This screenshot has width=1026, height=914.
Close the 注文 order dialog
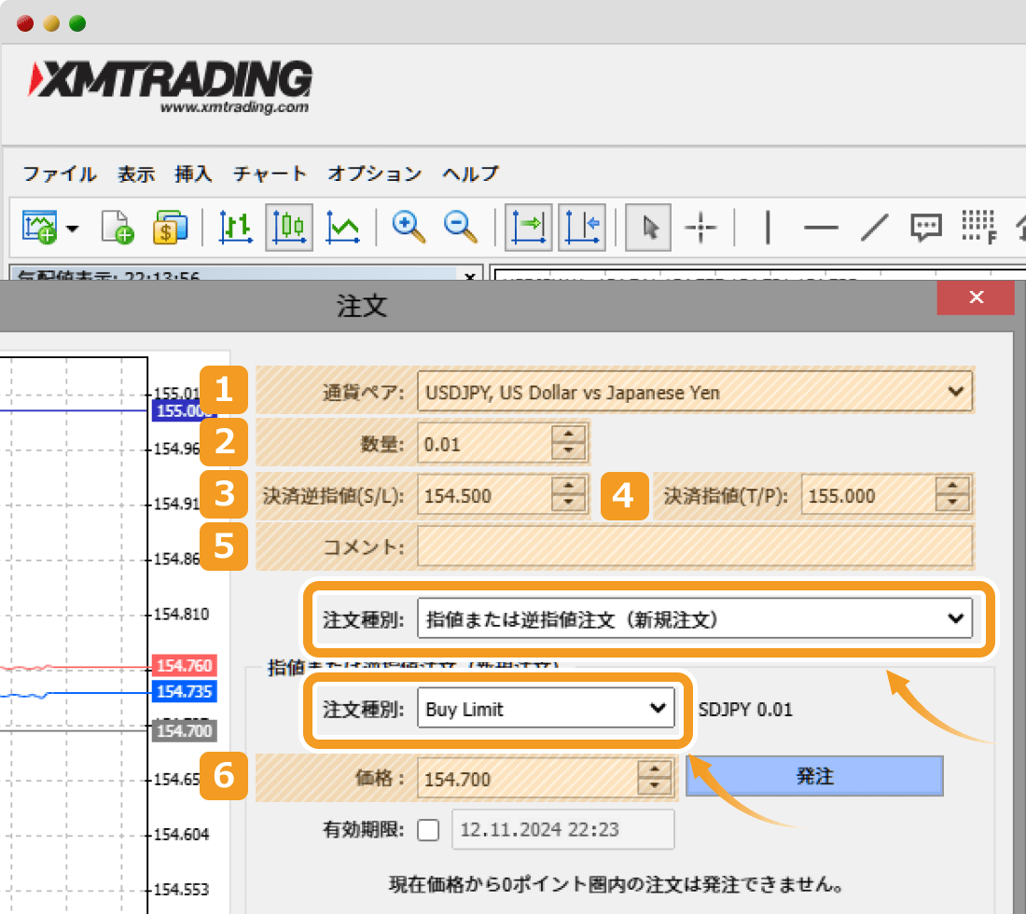pos(976,297)
